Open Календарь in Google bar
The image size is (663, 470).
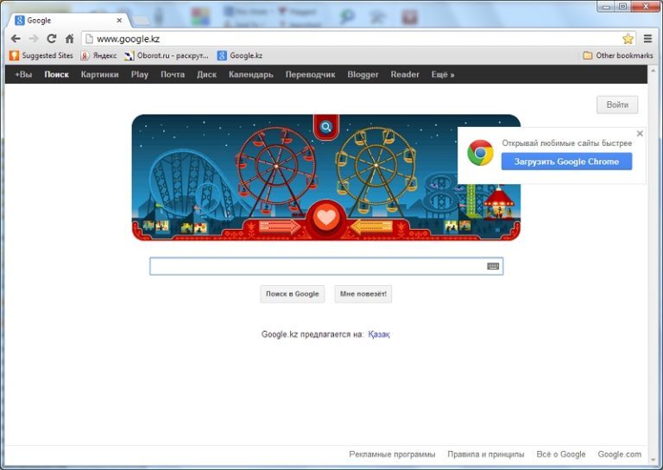click(x=251, y=74)
